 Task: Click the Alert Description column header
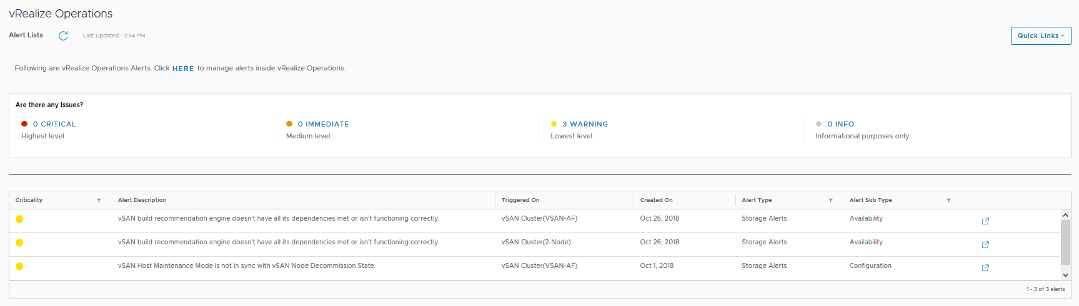point(142,200)
